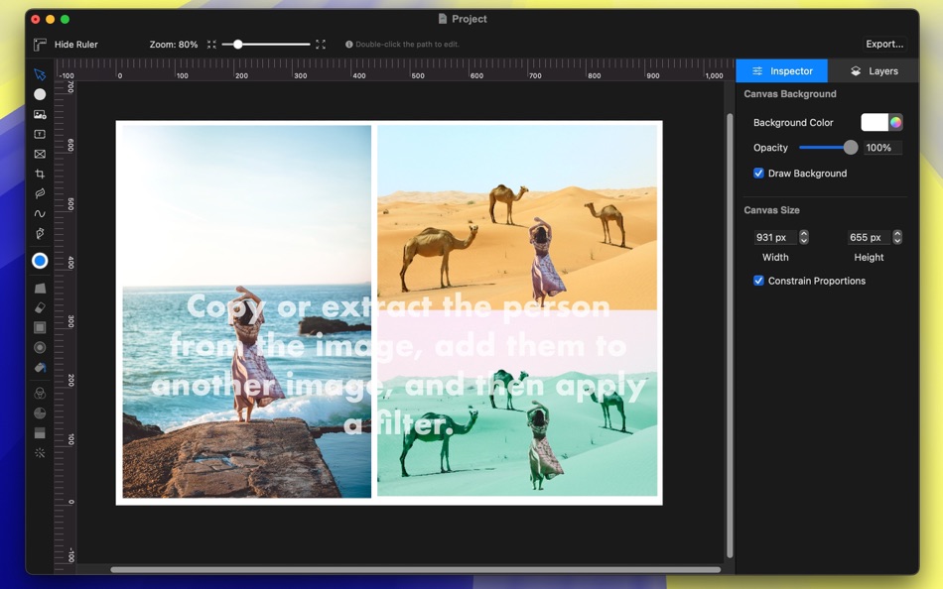Open the color wheel picker for background
The height and width of the screenshot is (589, 943).
pyautogui.click(x=895, y=123)
